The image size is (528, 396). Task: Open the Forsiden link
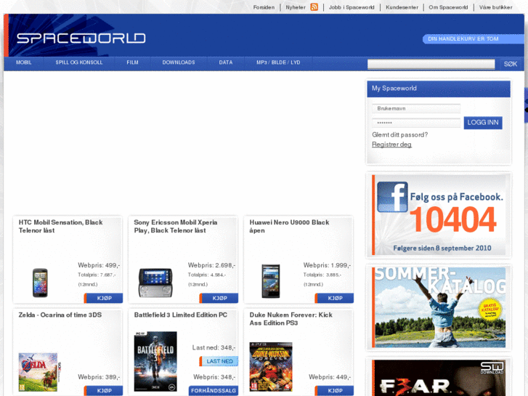pyautogui.click(x=264, y=7)
